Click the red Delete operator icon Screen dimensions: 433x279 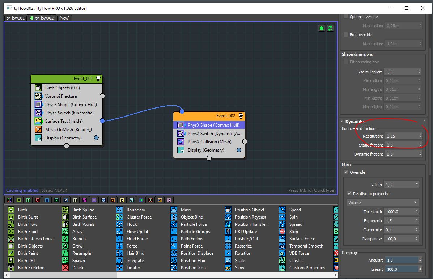click(x=65, y=267)
